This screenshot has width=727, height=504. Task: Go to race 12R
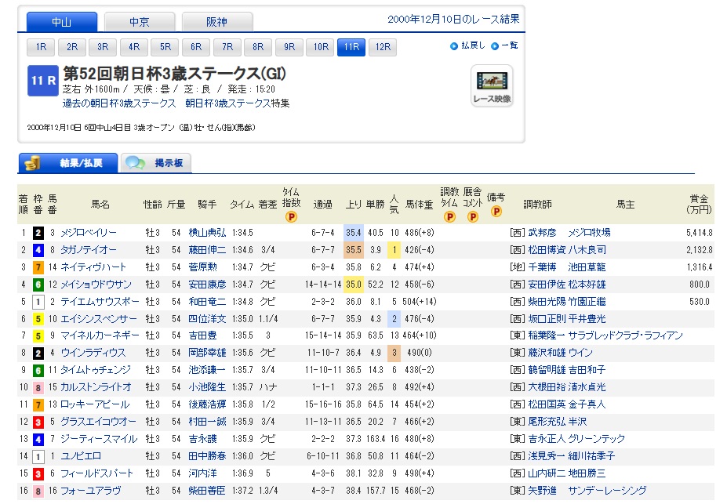tap(382, 47)
